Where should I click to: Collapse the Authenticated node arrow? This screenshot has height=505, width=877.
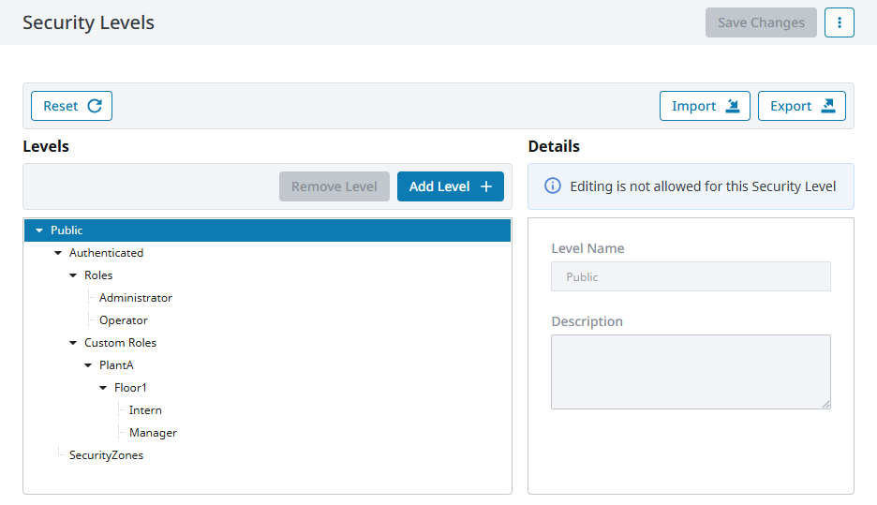(x=57, y=253)
